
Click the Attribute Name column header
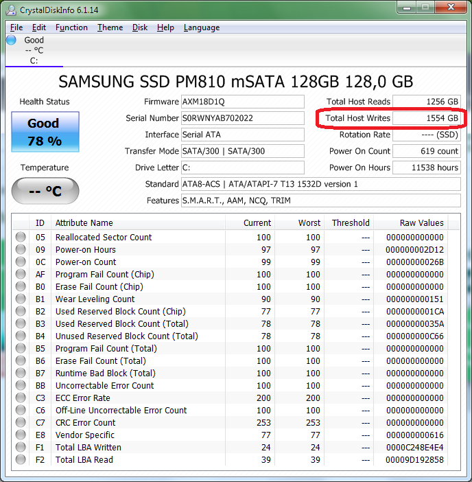pyautogui.click(x=84, y=222)
